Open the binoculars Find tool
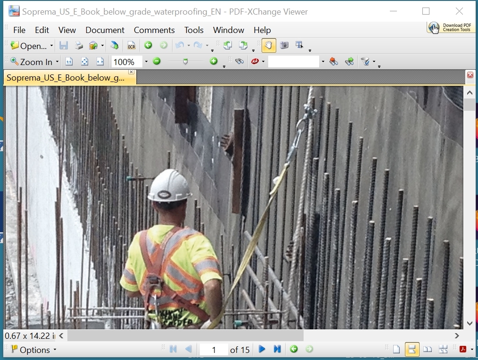 (239, 61)
